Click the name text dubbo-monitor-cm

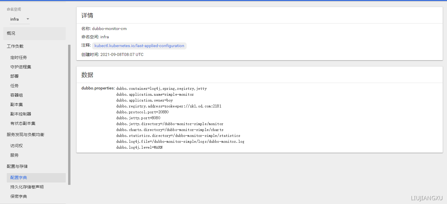pos(109,29)
